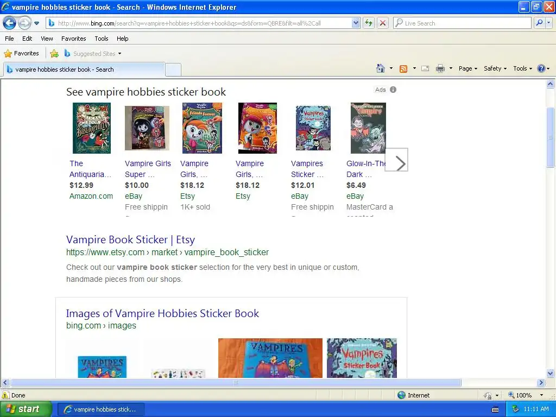Click the browser Back arrow button
The height and width of the screenshot is (417, 556).
[10, 23]
